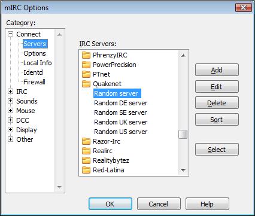Select the Razor-Irc network name
Screen dimensions: 255x216
coord(107,141)
